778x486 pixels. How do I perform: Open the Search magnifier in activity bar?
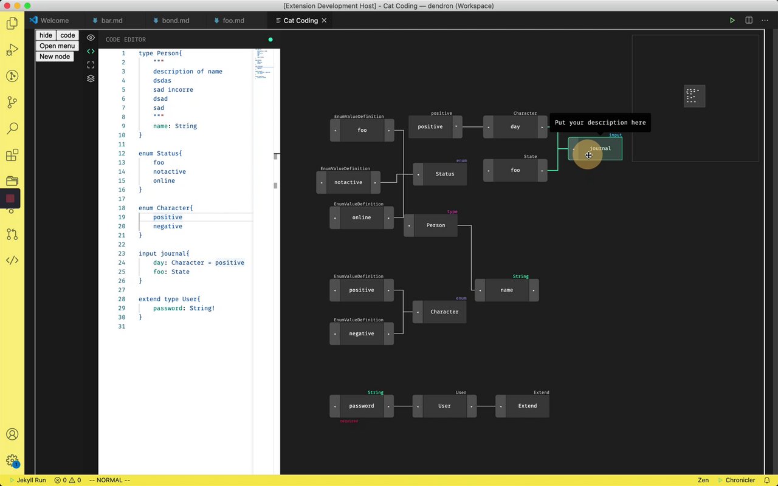12,128
